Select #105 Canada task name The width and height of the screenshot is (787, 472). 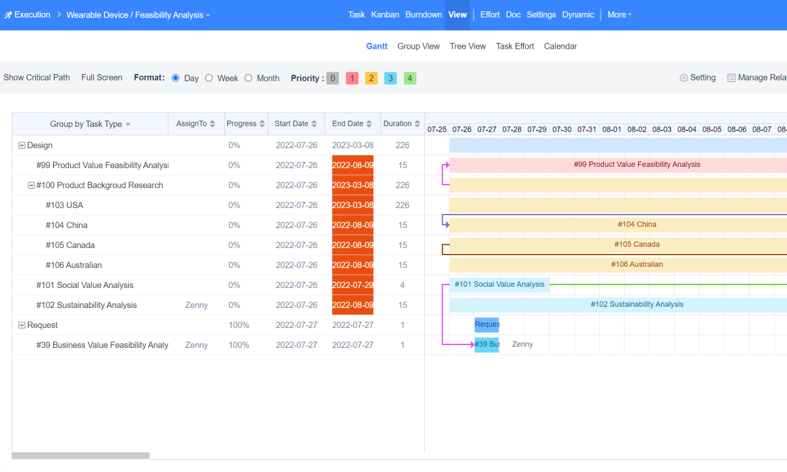coord(70,245)
